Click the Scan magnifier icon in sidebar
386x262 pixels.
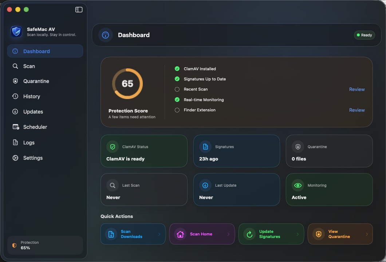(x=15, y=66)
